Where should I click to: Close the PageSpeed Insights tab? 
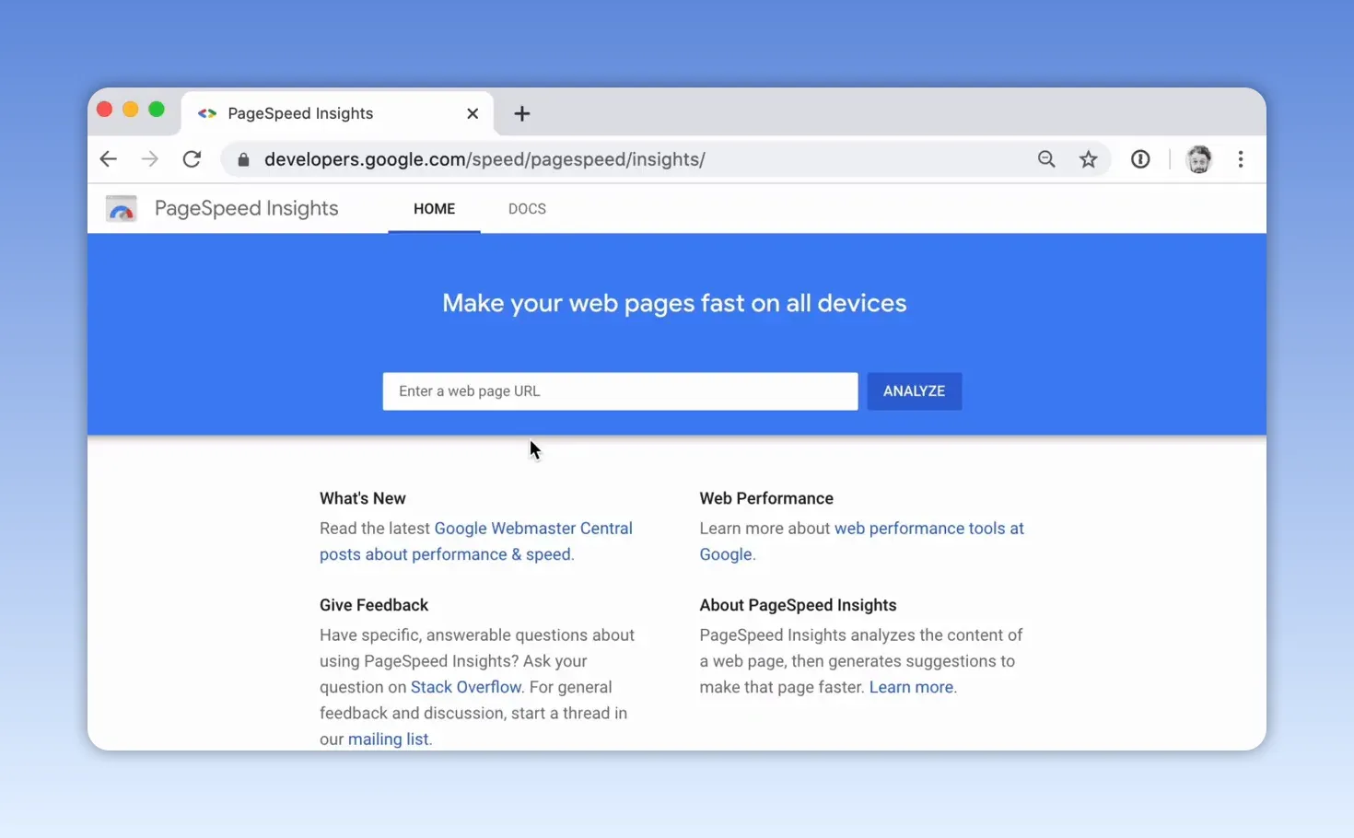tap(473, 113)
